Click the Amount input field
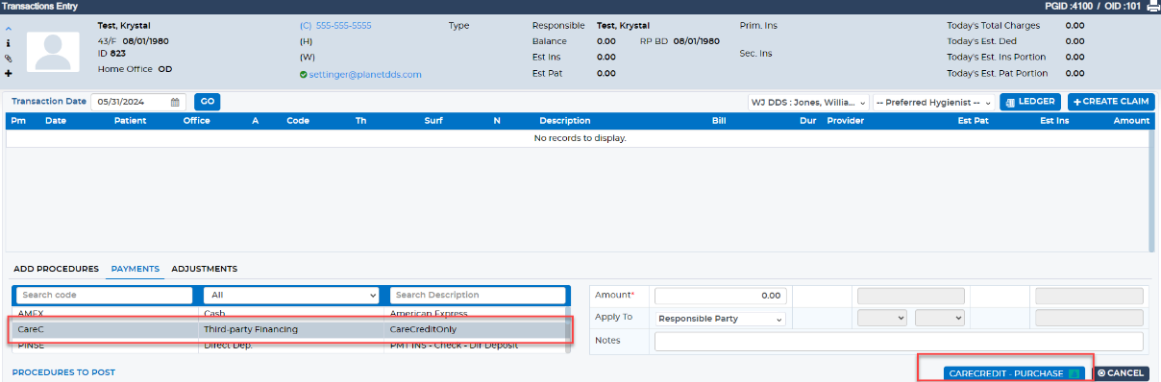 point(720,296)
